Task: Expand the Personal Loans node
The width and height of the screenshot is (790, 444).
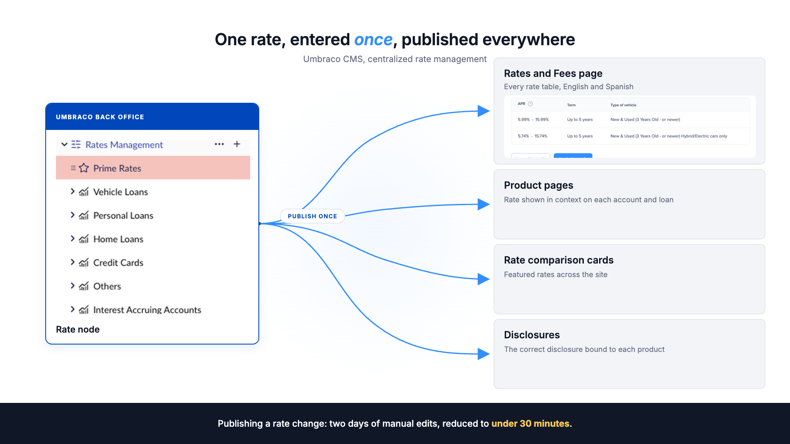Action: 73,215
